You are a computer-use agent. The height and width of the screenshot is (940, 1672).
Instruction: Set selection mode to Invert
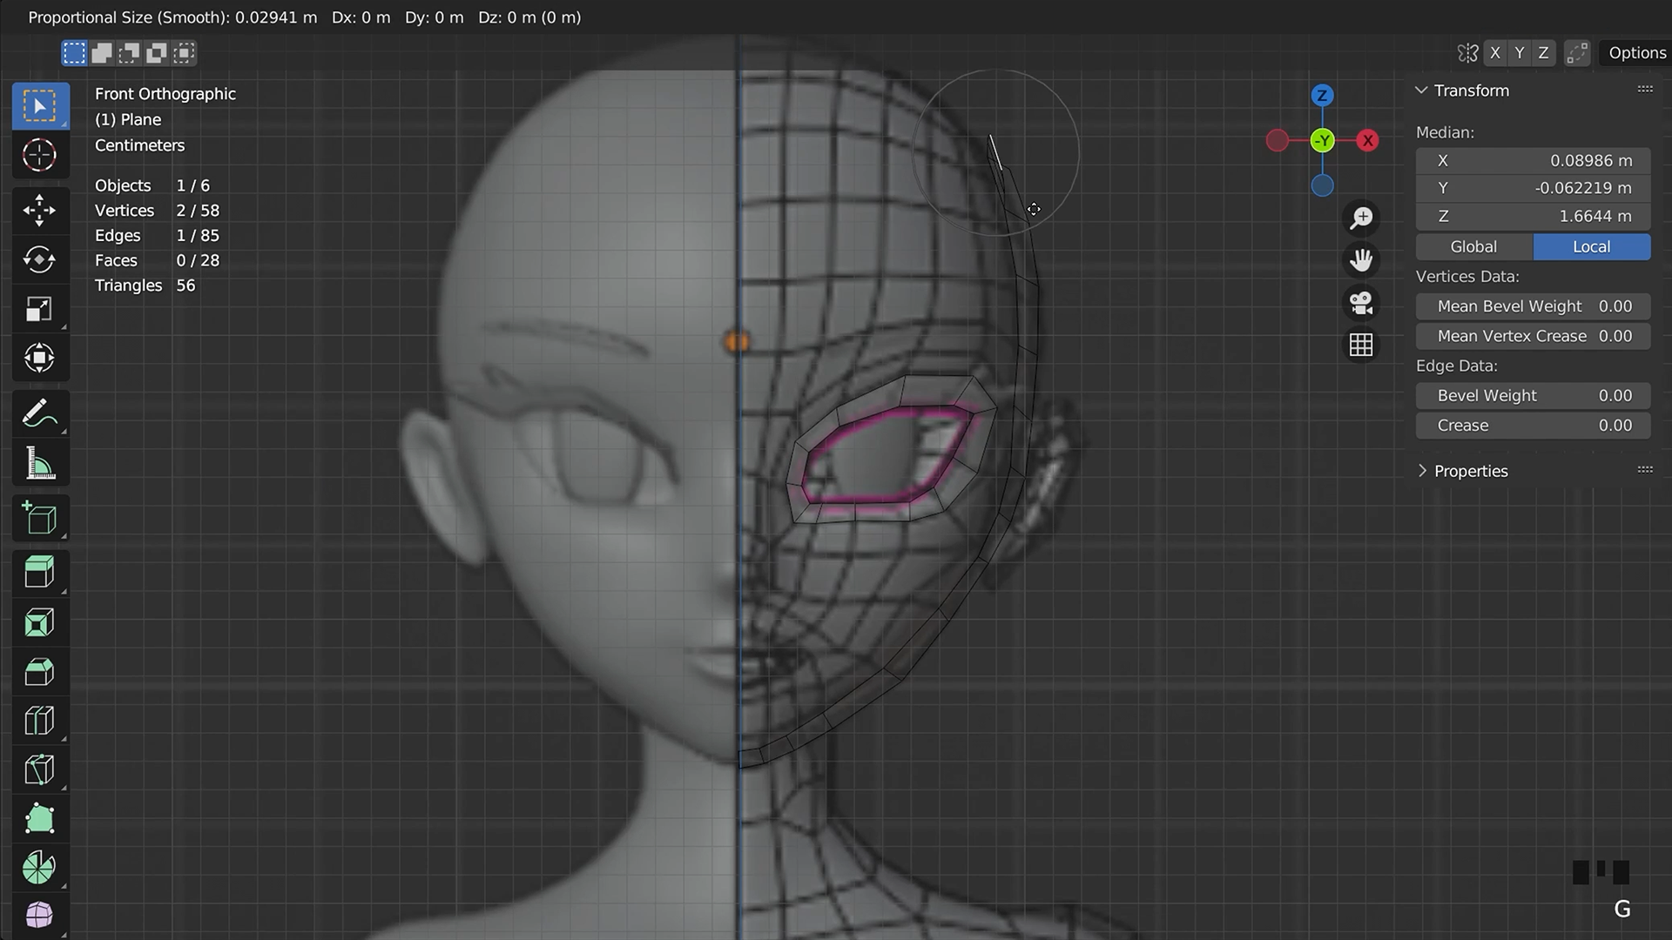[157, 53]
